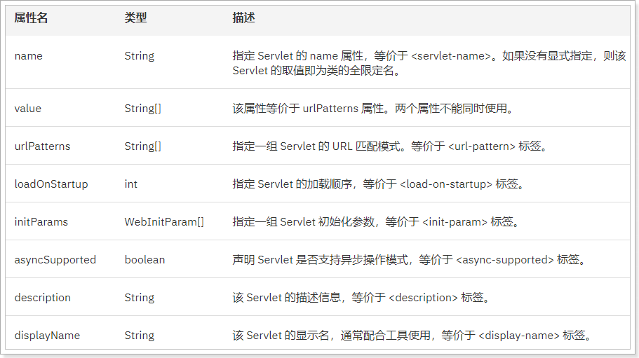
Task: Select the urlPatterns attribute cell
Action: click(x=42, y=146)
